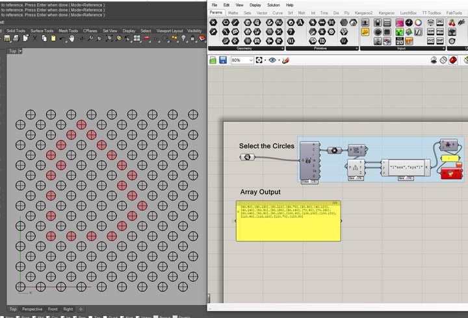This screenshot has height=318, width=468.
Task: Toggle the Quad osnap checkbox
Action: point(105,317)
